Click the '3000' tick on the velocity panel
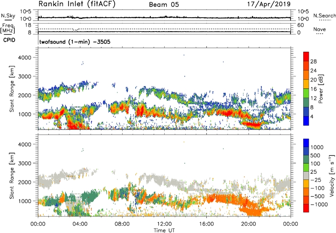Screen dimensions: 336x233 click(25, 163)
